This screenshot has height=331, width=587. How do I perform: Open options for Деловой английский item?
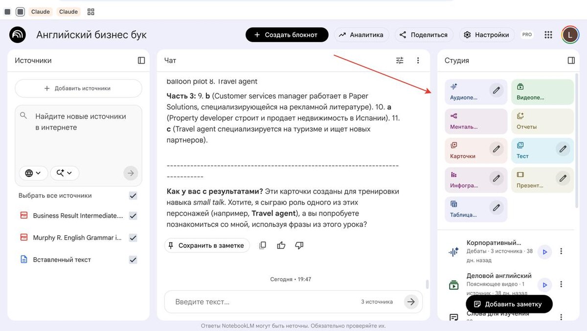coord(561,284)
